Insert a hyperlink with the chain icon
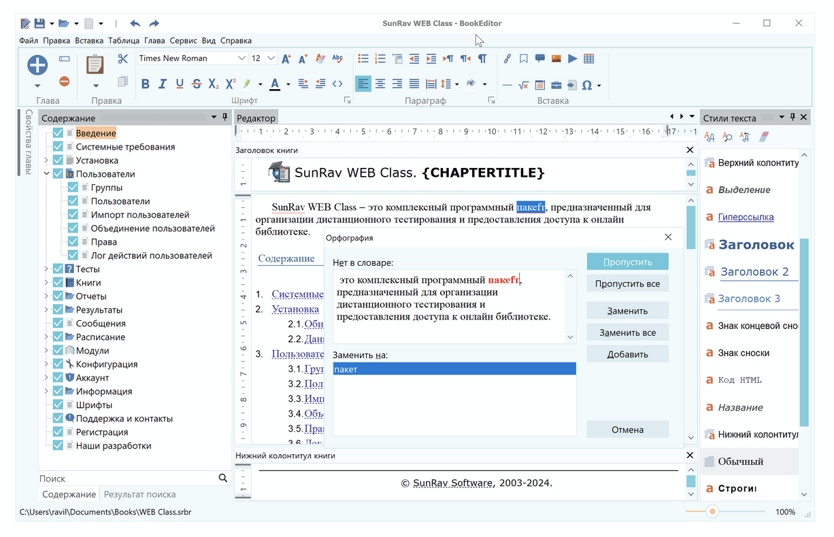The image size is (834, 537). tap(507, 58)
